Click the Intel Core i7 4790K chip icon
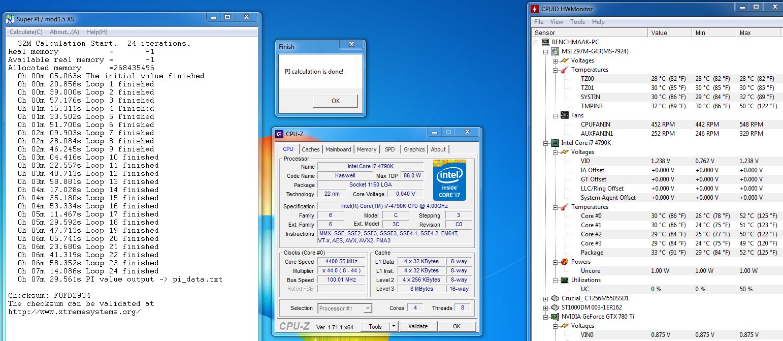 555,143
